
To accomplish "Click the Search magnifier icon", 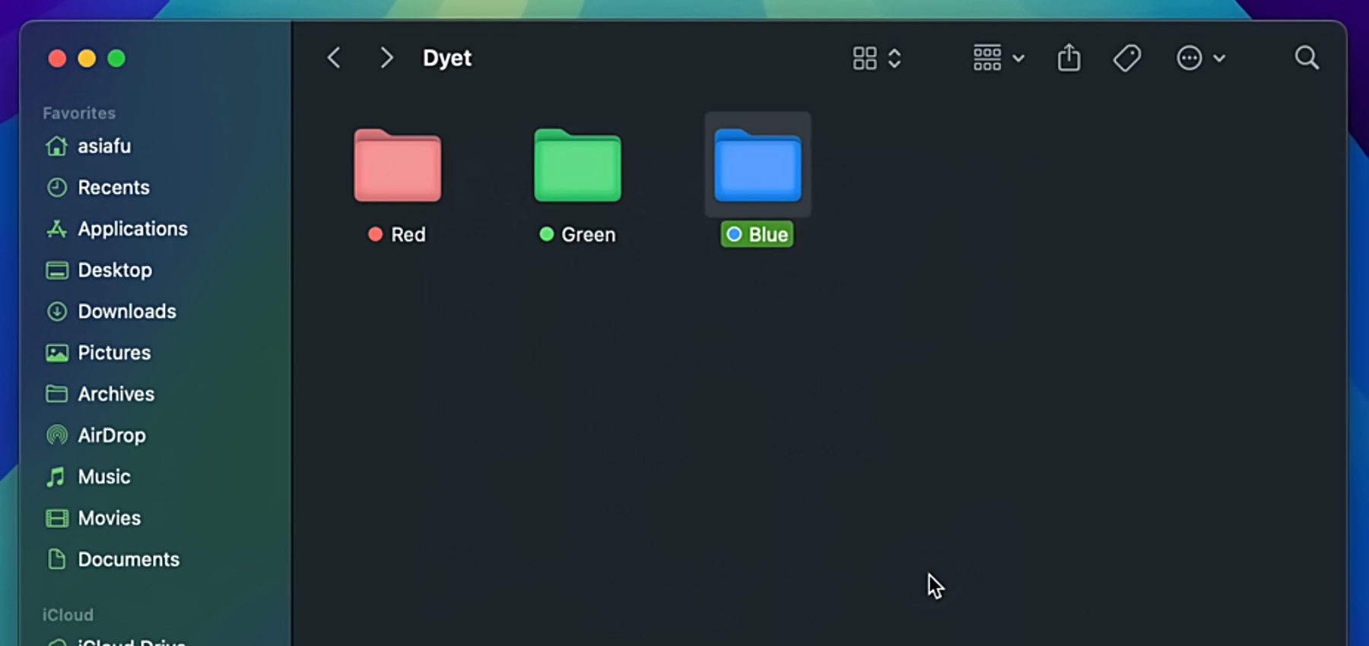I will (x=1306, y=58).
